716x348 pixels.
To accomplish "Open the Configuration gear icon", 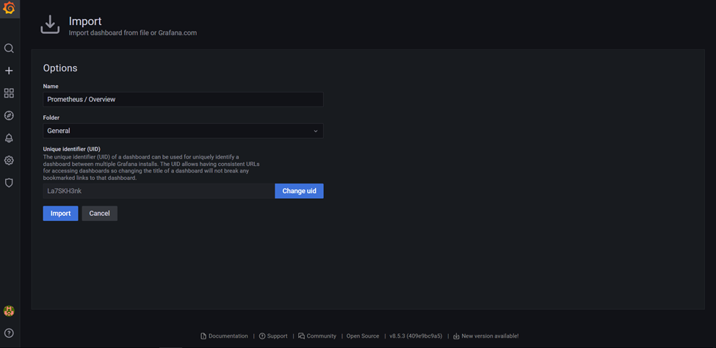I will 9,160.
